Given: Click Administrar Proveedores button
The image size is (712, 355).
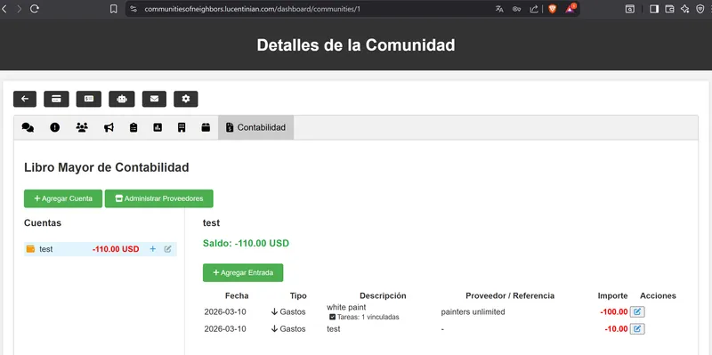Looking at the screenshot, I should [159, 198].
